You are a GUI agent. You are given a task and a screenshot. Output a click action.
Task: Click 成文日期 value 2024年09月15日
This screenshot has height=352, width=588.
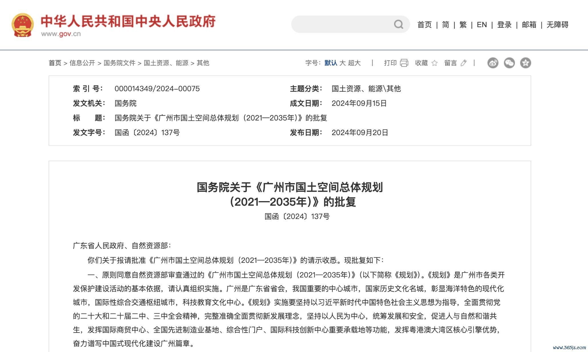[359, 103]
